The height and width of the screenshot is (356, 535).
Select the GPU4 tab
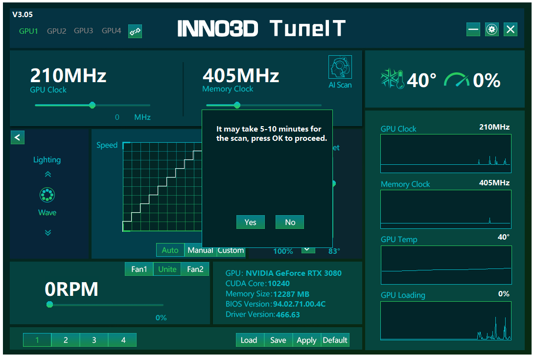[111, 31]
